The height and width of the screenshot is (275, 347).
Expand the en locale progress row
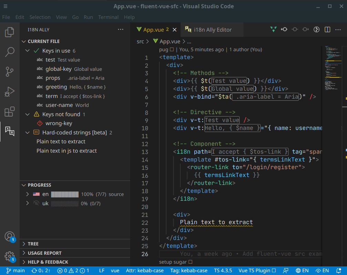click(x=28, y=194)
